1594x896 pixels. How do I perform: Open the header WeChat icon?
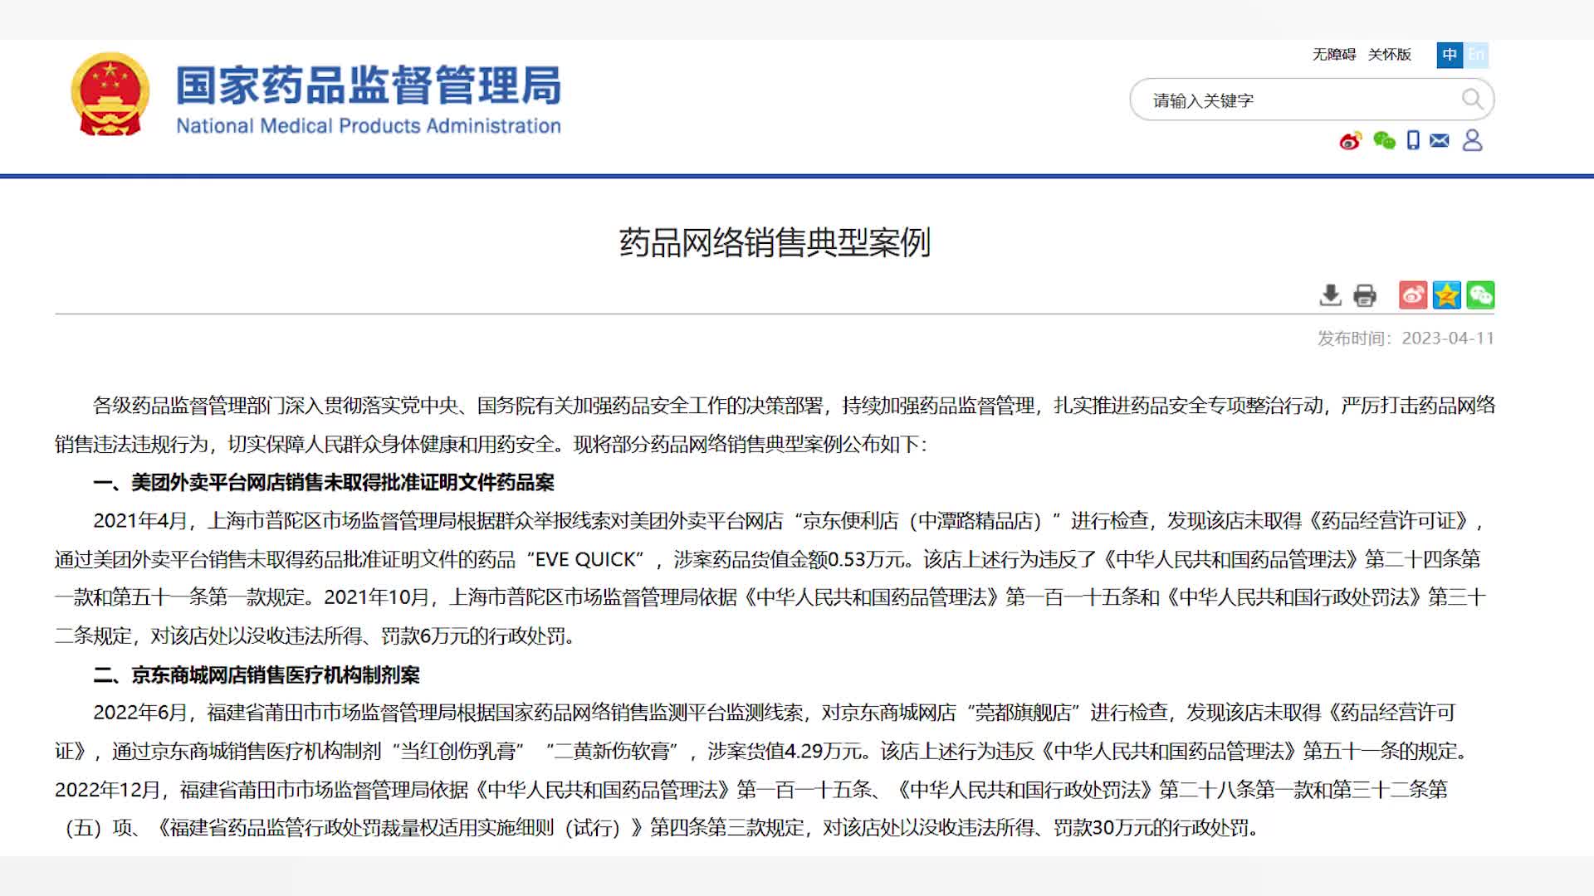1384,141
